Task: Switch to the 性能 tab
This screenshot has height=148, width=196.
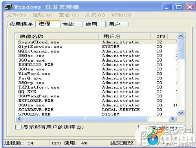Action: click(71, 24)
